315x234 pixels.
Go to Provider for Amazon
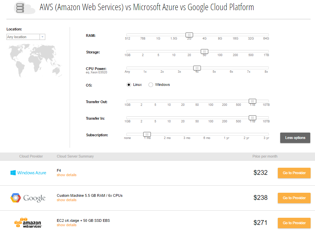[x=294, y=223]
